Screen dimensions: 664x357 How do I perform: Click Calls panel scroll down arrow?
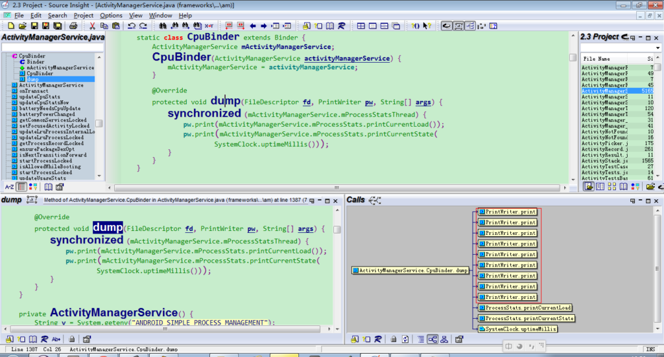(658, 329)
